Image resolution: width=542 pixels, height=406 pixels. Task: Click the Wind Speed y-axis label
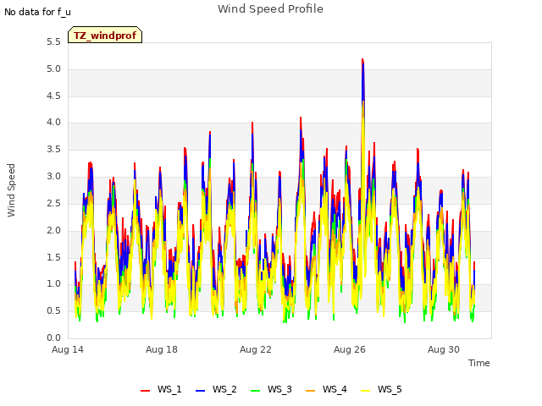pyautogui.click(x=11, y=190)
